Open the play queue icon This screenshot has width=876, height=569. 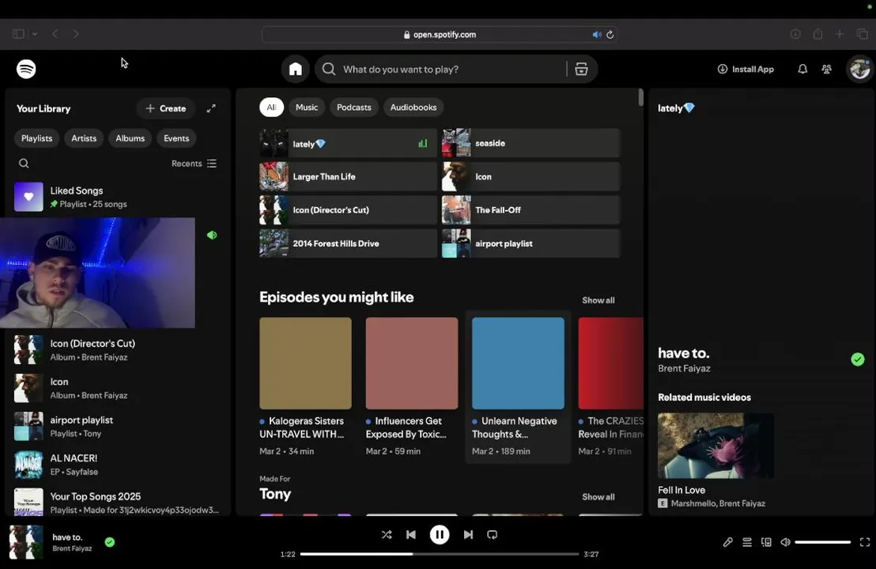coord(747,542)
